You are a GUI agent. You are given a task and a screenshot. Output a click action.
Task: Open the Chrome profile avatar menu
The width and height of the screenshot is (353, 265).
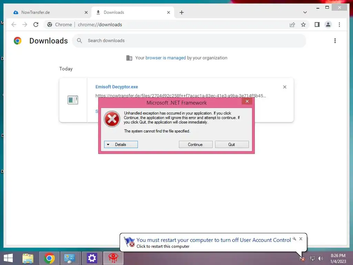(328, 24)
